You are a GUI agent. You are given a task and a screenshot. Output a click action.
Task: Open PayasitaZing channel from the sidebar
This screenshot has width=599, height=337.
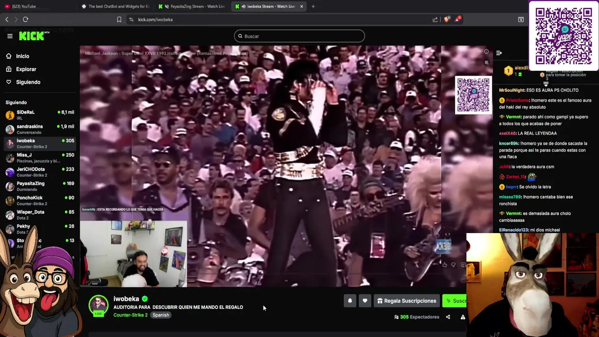point(40,186)
